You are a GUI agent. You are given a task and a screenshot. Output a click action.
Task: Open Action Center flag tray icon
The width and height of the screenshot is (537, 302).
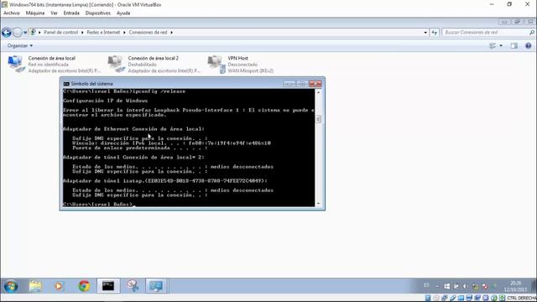point(456,286)
